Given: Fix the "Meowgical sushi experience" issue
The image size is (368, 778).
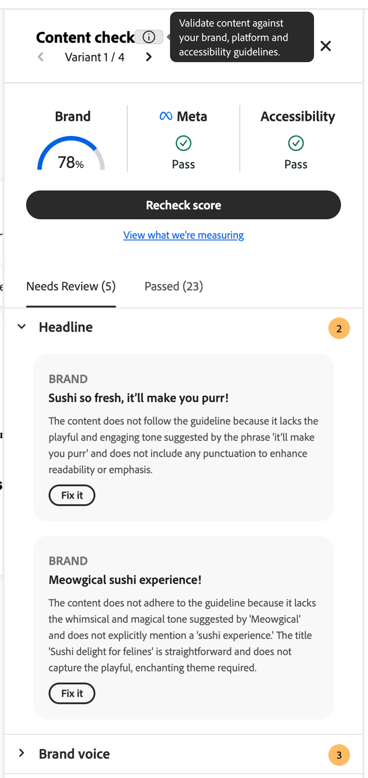Looking at the screenshot, I should pos(72,694).
